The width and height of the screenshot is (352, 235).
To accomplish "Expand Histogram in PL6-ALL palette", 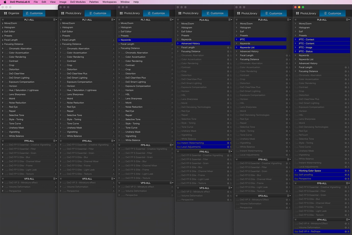I will tap(295, 28).
